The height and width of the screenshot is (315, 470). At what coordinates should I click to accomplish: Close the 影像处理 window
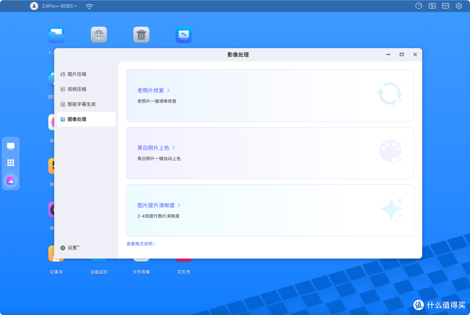[415, 54]
